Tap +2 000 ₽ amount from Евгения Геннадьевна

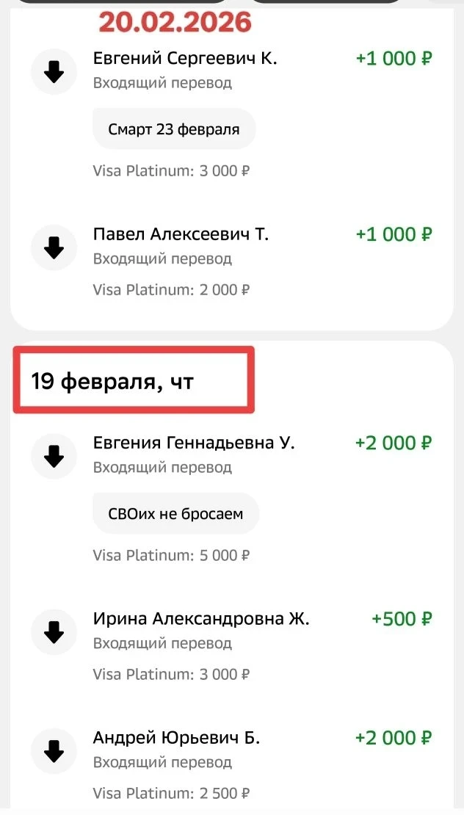[x=394, y=443]
